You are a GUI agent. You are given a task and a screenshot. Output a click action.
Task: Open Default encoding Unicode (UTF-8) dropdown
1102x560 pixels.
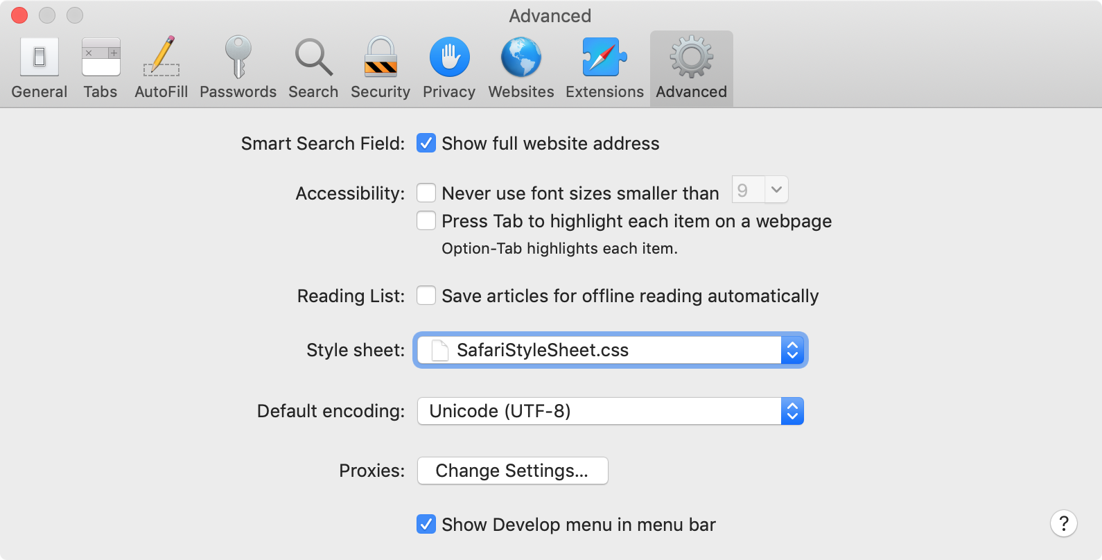click(x=610, y=411)
